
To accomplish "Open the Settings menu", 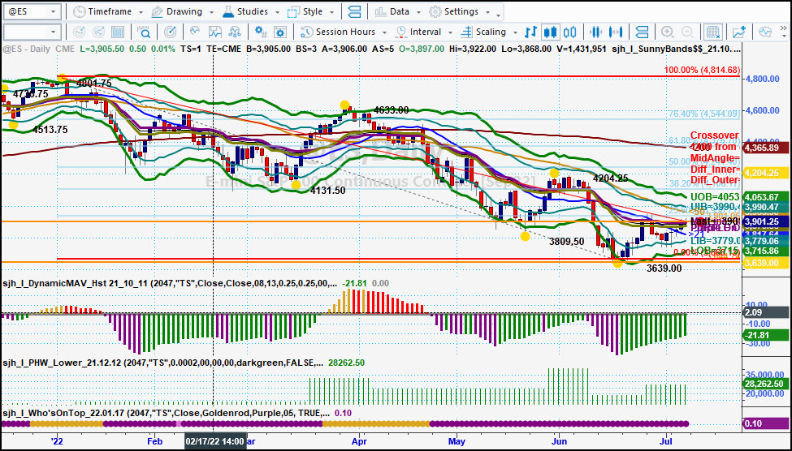I will tap(461, 11).
